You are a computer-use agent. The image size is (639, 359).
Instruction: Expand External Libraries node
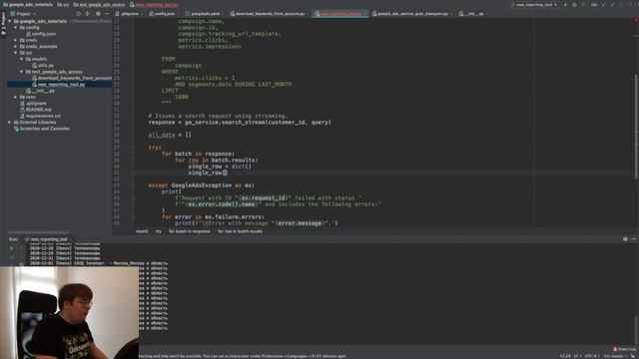coord(10,122)
